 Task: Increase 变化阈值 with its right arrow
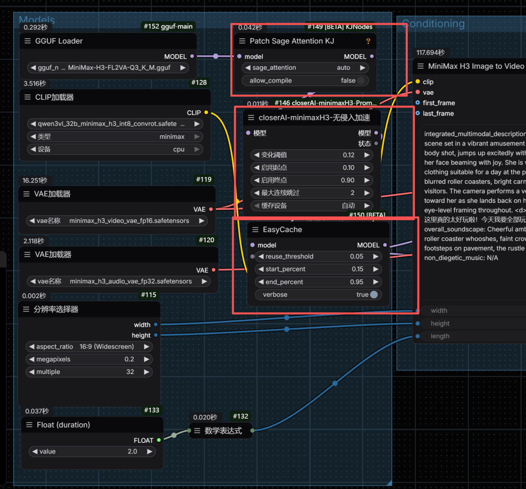367,155
